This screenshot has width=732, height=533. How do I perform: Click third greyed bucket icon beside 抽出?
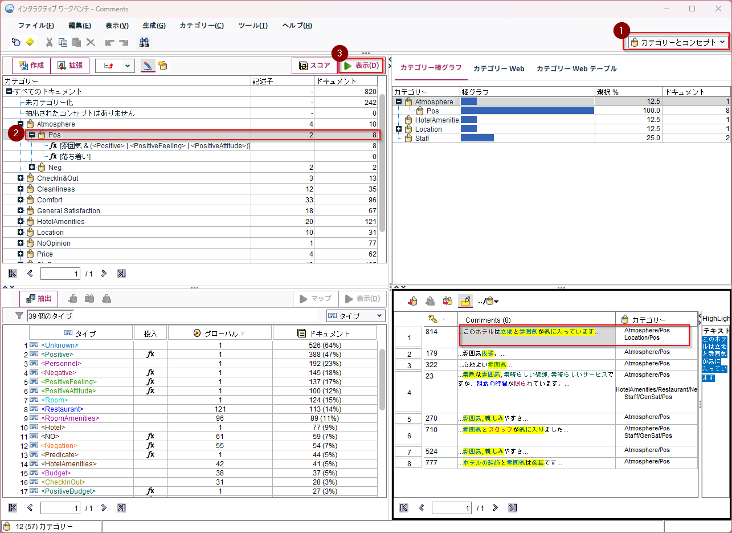pos(106,299)
